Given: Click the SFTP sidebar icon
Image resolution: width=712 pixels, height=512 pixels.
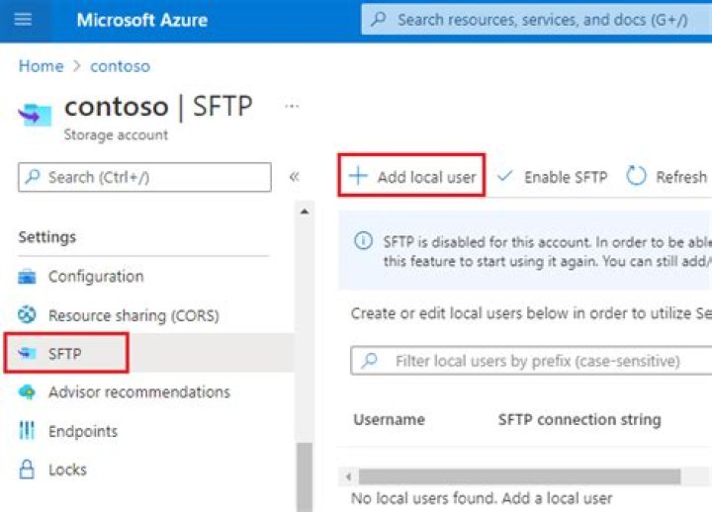Looking at the screenshot, I should (27, 353).
